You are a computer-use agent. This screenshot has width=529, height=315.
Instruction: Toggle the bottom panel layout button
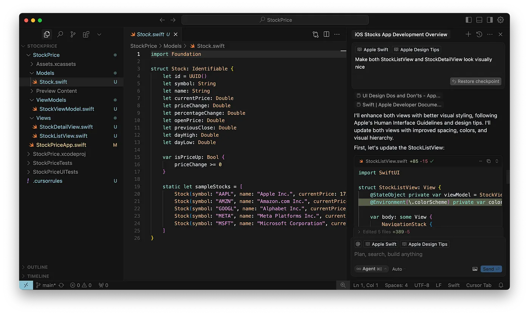point(479,20)
